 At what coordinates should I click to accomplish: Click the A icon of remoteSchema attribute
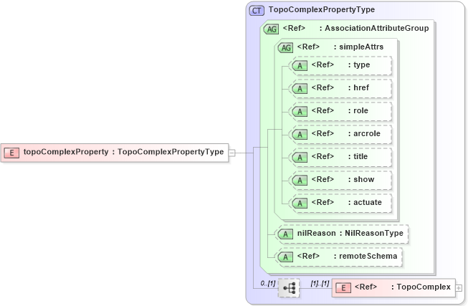click(285, 257)
